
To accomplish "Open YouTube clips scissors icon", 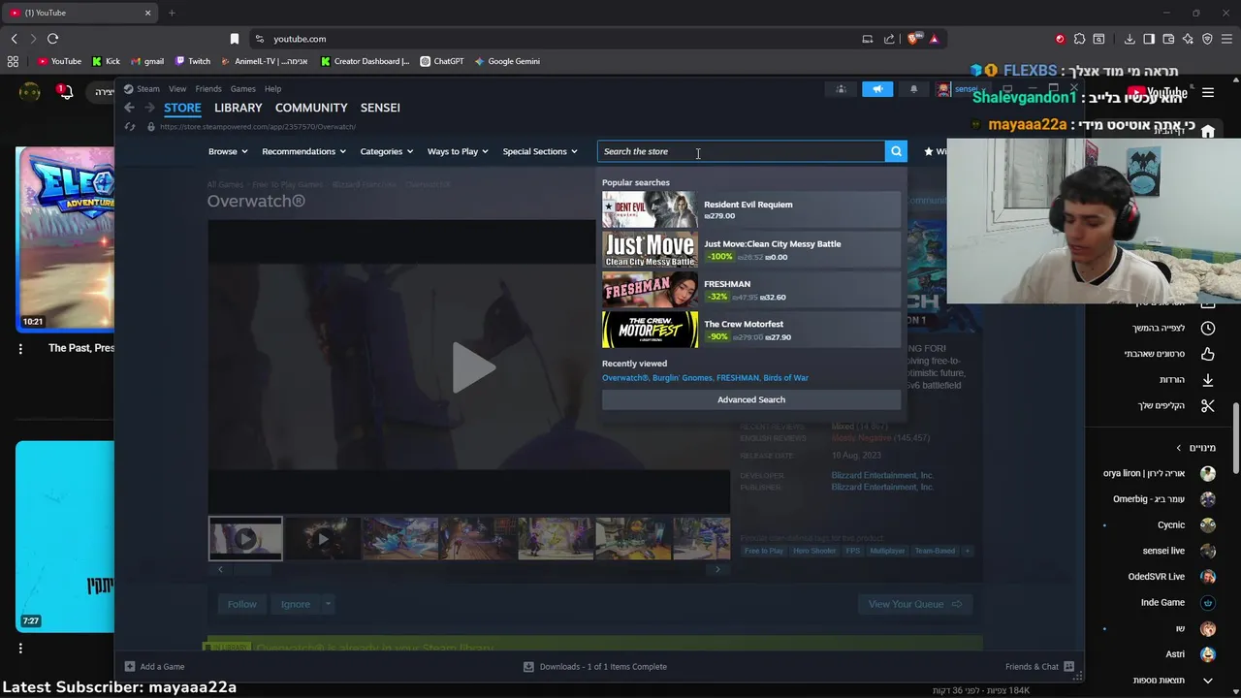I will 1207,405.
